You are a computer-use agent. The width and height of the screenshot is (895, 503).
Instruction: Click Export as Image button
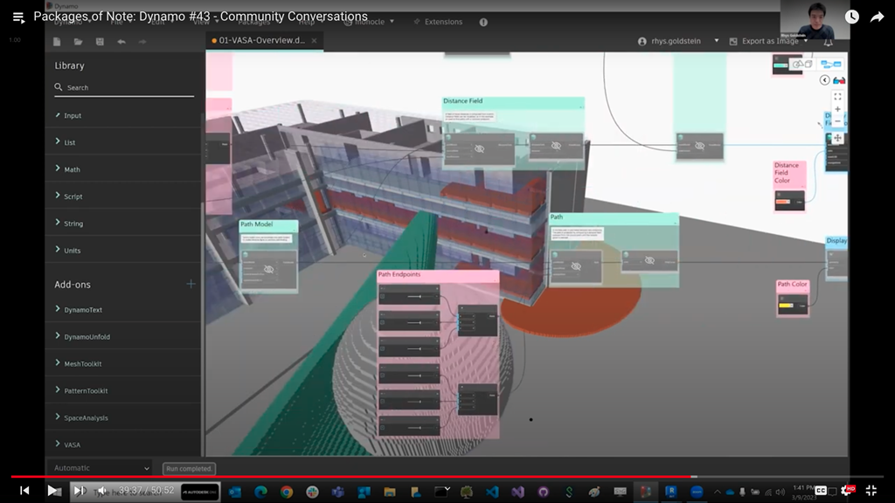click(769, 41)
